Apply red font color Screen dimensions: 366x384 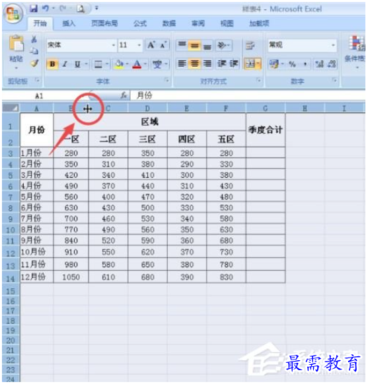[x=137, y=64]
